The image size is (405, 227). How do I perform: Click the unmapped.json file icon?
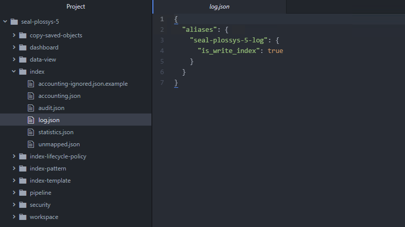31,144
